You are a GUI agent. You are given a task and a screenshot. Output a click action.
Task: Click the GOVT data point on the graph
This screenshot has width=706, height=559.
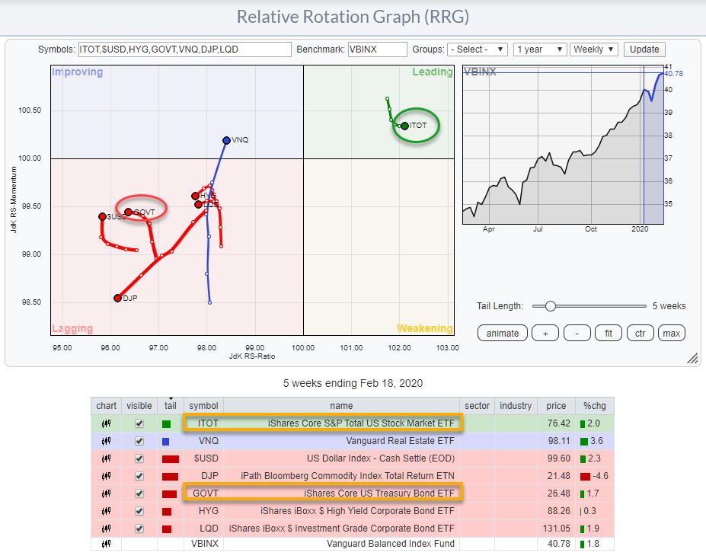pyautogui.click(x=128, y=212)
